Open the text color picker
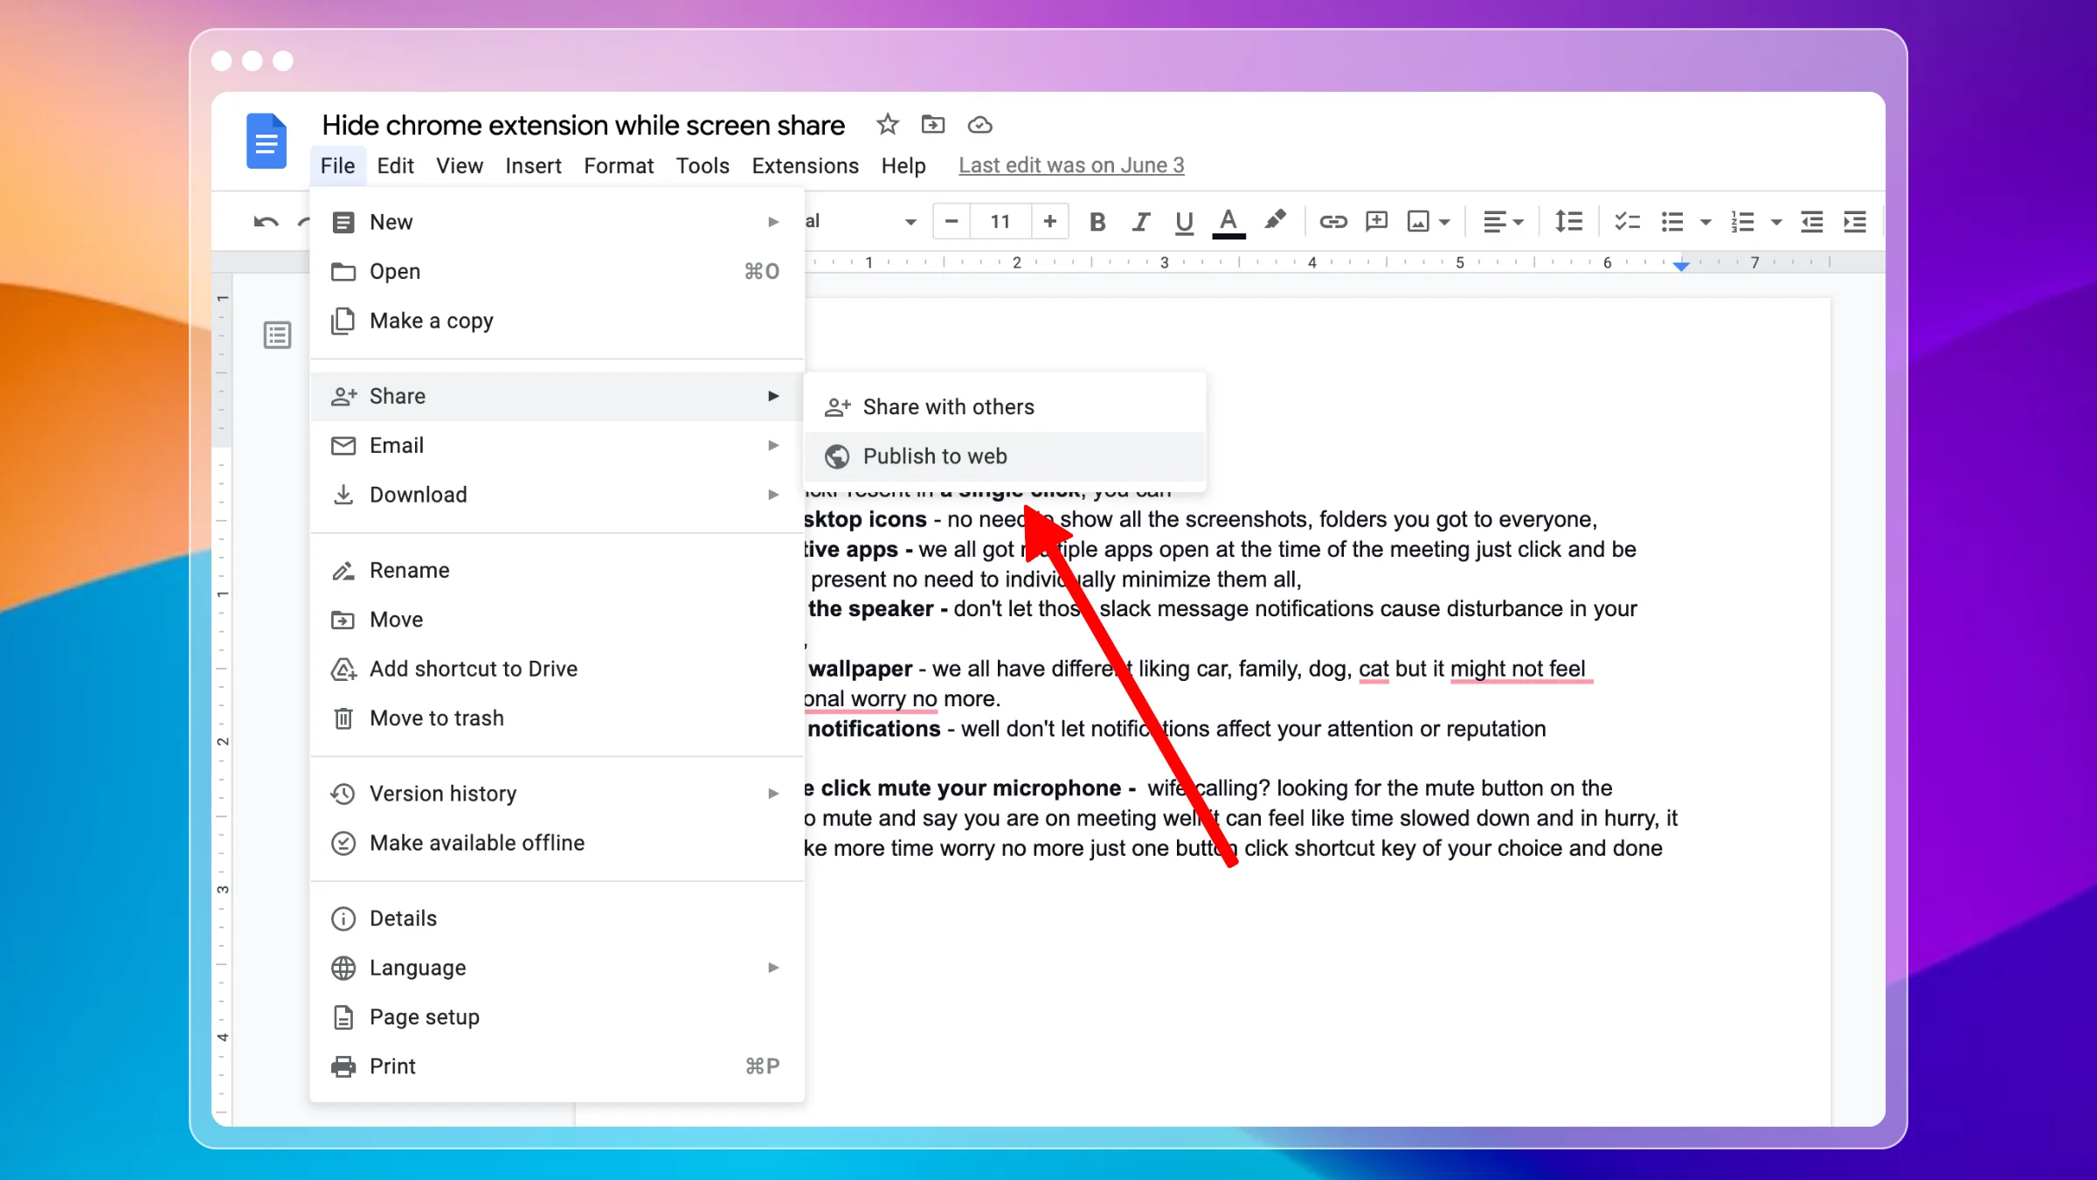Viewport: 2097px width, 1180px height. point(1228,222)
